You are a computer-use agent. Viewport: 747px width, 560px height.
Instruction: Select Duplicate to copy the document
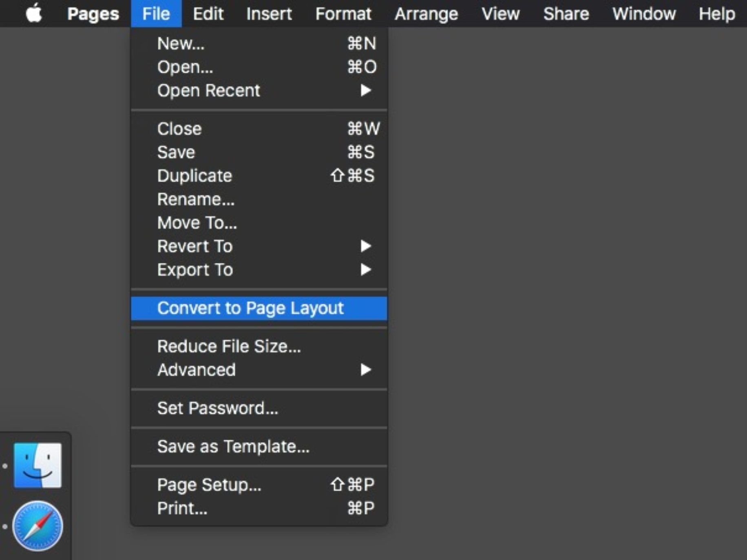pos(195,176)
